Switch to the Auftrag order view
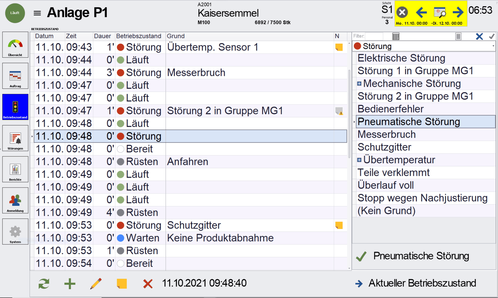Image resolution: width=498 pixels, height=298 pixels. pyautogui.click(x=15, y=76)
